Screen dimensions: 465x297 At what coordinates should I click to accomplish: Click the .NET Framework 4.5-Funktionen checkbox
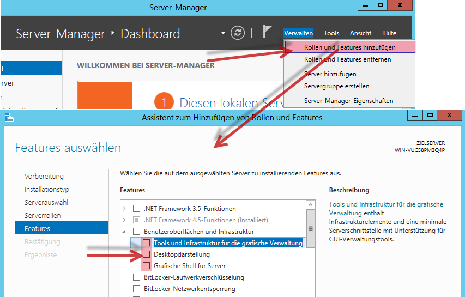pos(136,220)
